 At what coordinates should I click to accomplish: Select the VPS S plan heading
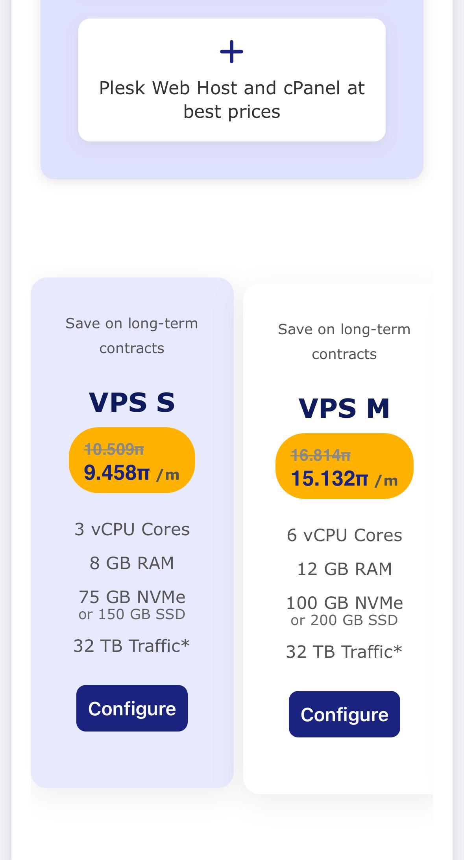point(132,402)
